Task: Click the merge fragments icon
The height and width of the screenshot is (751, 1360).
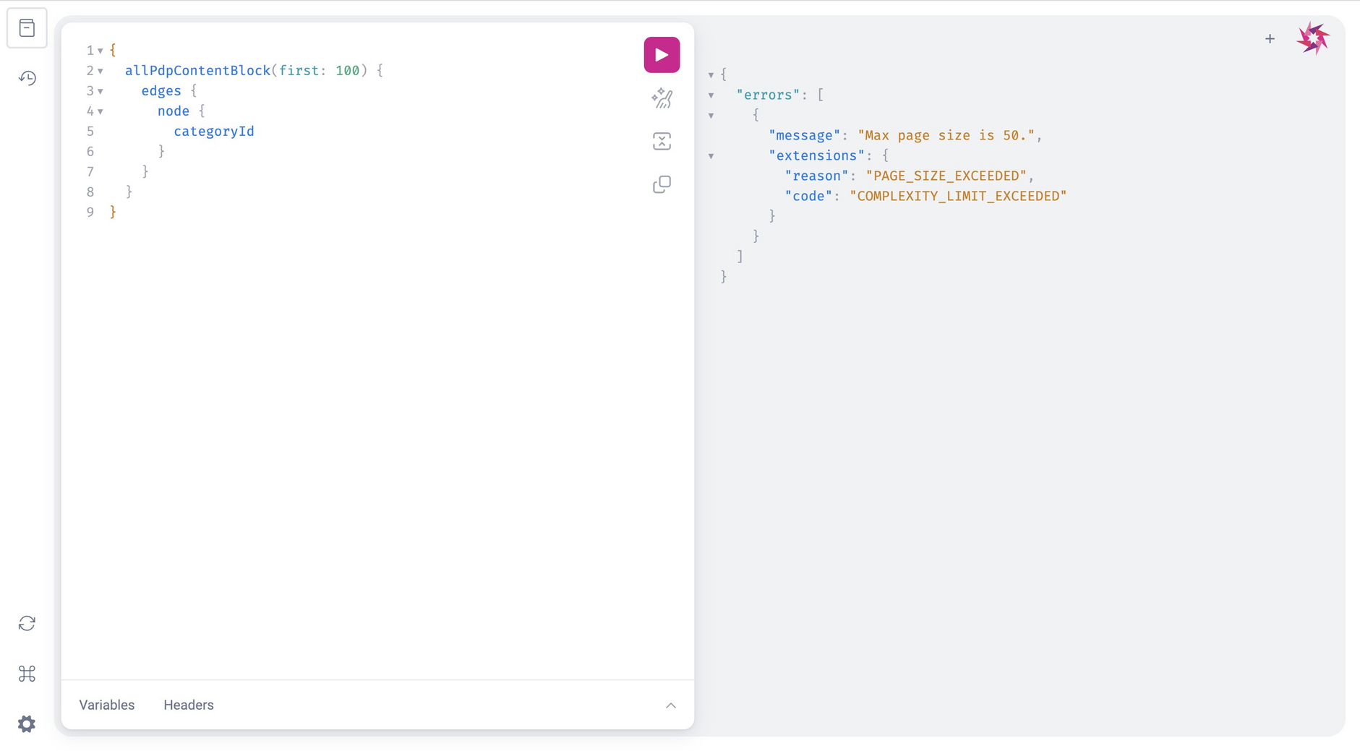Action: 662,142
